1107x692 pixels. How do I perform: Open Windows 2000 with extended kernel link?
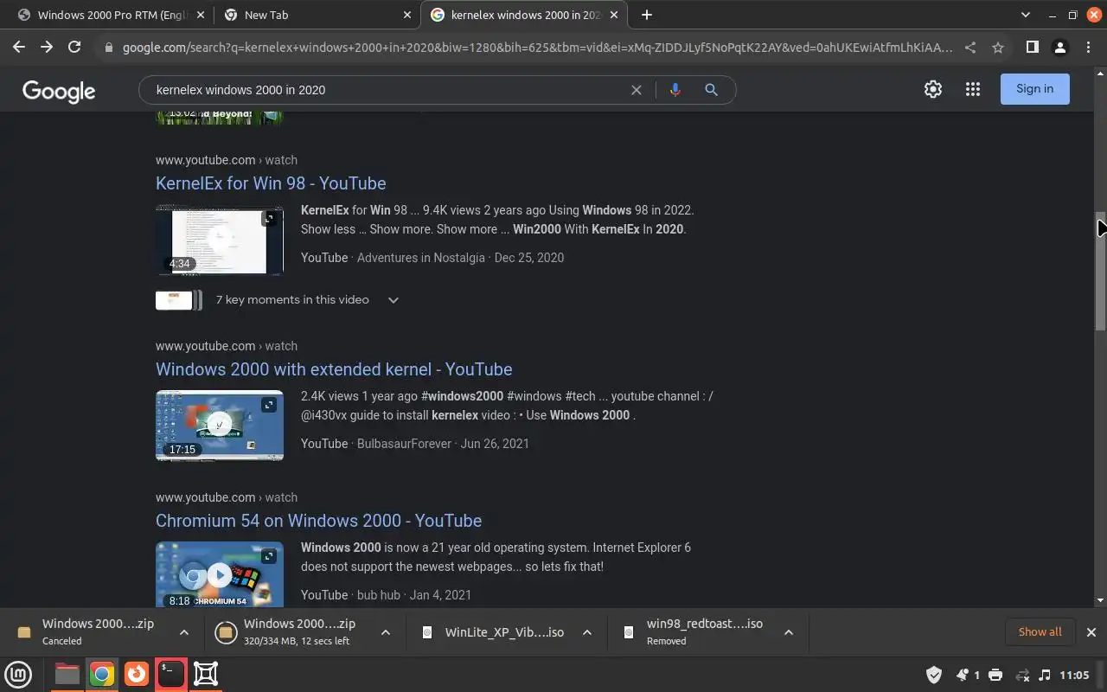point(334,369)
